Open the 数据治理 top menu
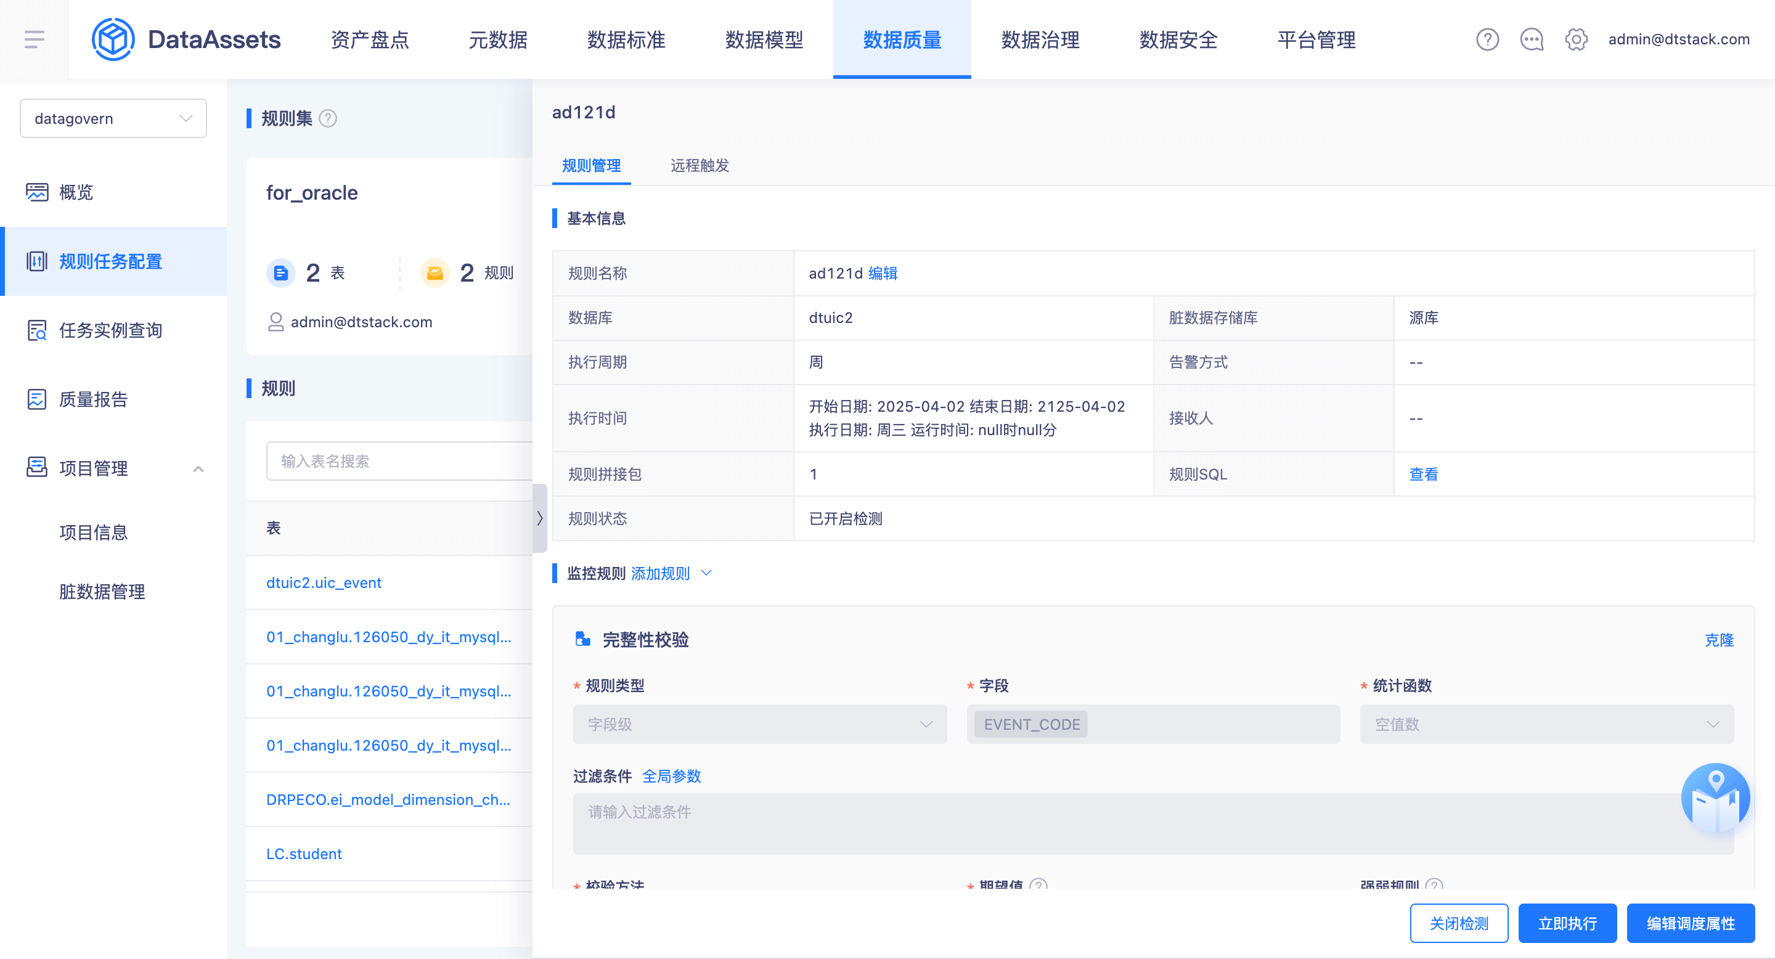This screenshot has width=1775, height=959. click(x=1040, y=39)
